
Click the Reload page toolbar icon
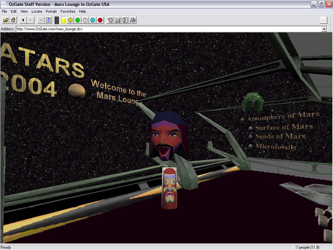48,20
